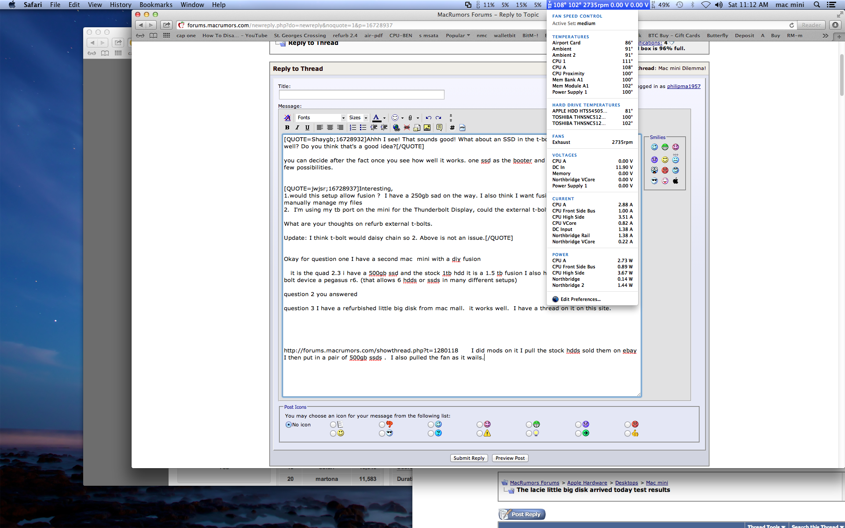The image size is (845, 528).
Task: Click the Insert Image icon
Action: pyautogui.click(x=427, y=128)
